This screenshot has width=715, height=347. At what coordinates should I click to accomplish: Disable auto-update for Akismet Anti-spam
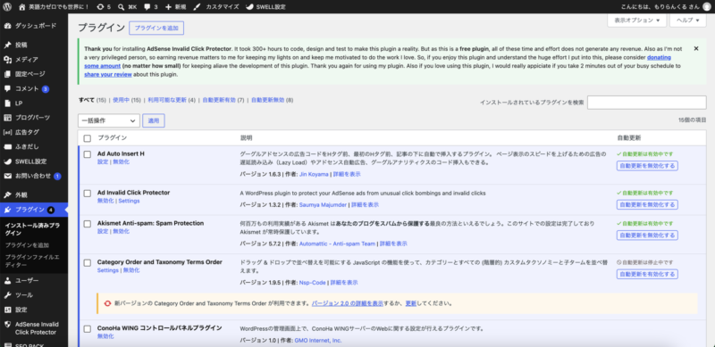(x=647, y=235)
